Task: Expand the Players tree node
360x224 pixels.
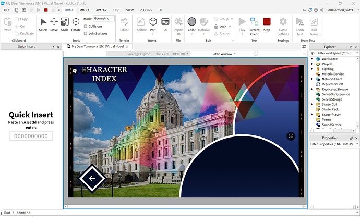Action: 312,64
